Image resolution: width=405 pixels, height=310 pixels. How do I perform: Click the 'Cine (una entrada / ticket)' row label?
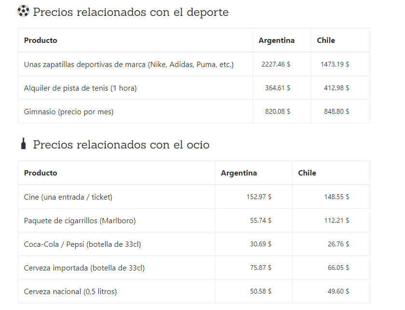[68, 197]
